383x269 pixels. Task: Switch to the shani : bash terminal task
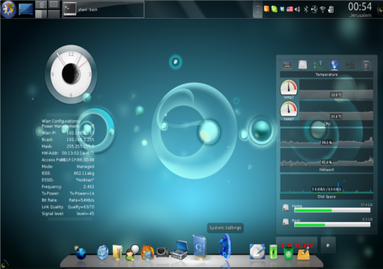point(103,10)
